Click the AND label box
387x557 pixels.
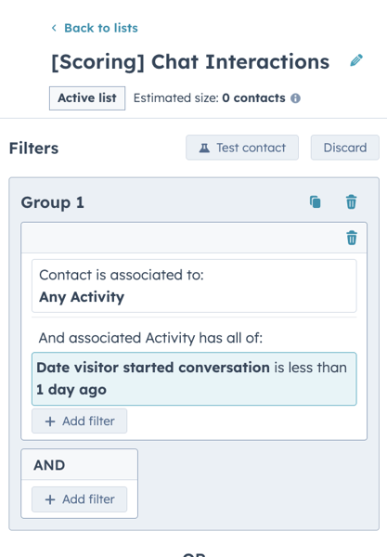click(x=79, y=465)
